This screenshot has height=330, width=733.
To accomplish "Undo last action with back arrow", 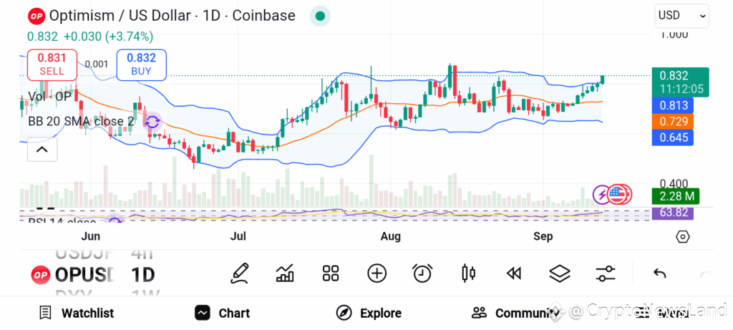I will pos(659,273).
